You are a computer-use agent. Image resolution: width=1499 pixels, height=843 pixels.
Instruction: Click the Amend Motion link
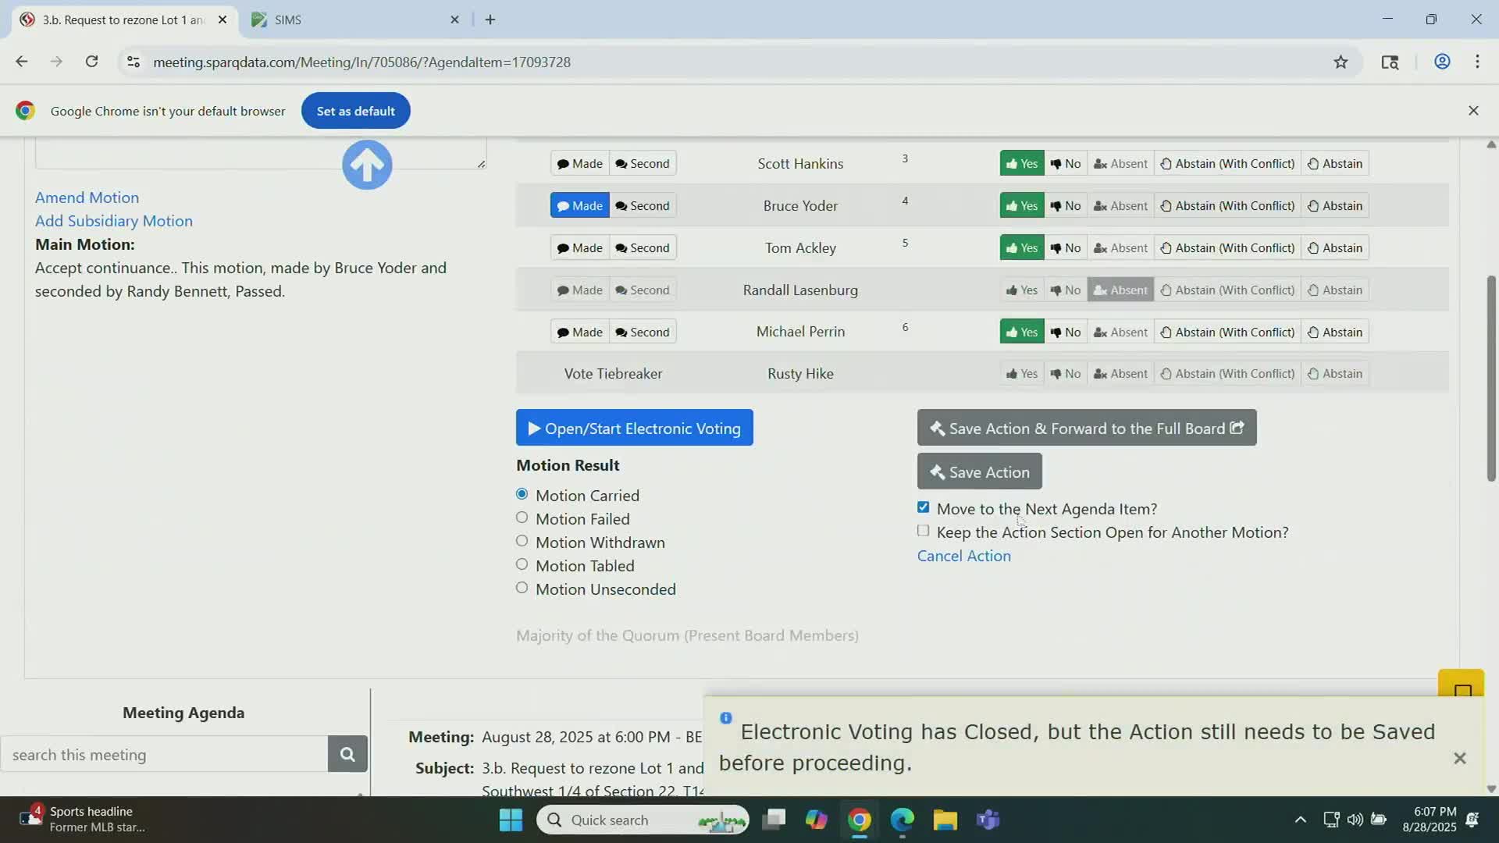pos(87,197)
